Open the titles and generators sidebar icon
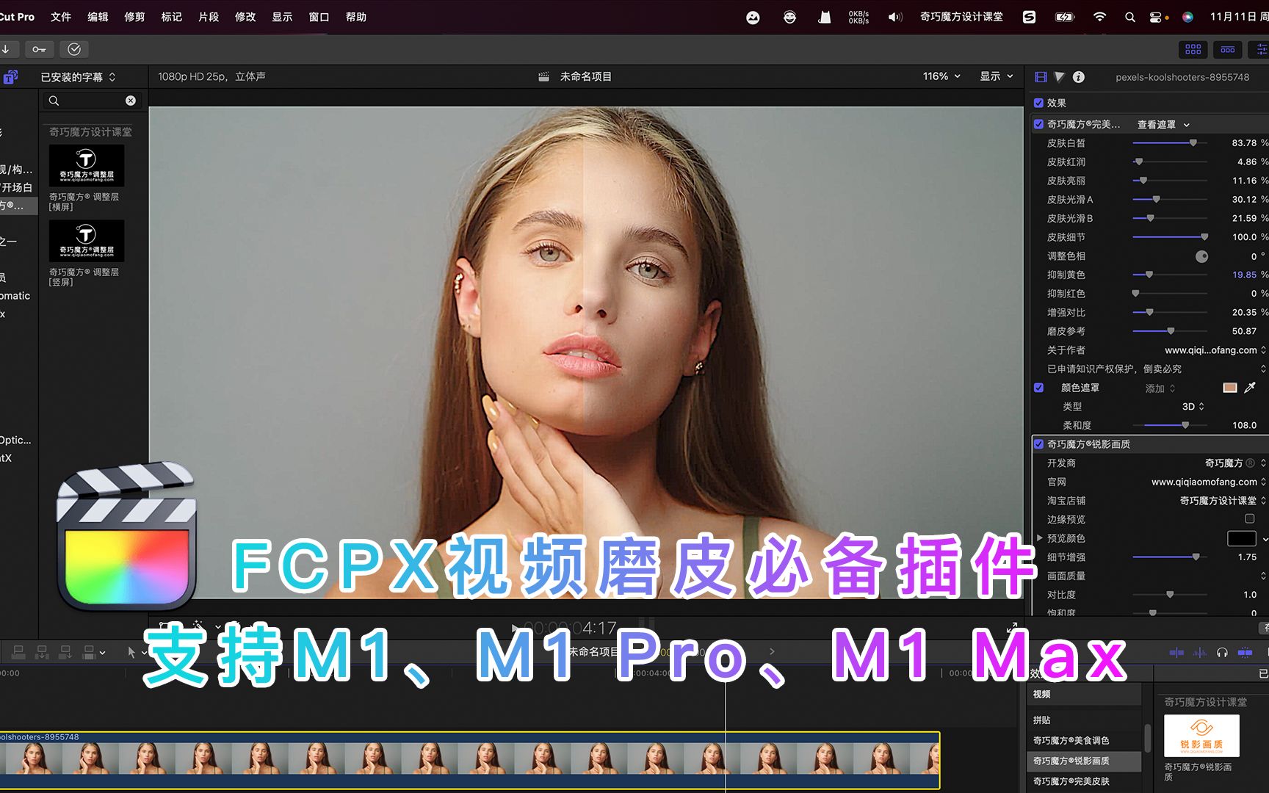This screenshot has height=793, width=1269. (x=10, y=77)
